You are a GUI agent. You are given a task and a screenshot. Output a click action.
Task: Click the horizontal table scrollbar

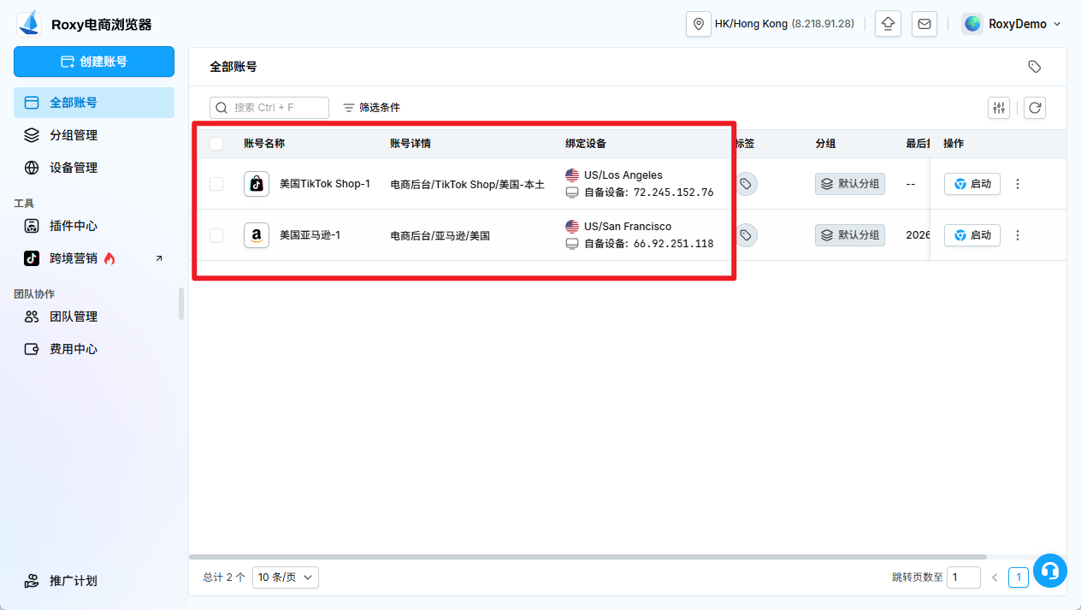click(x=588, y=557)
